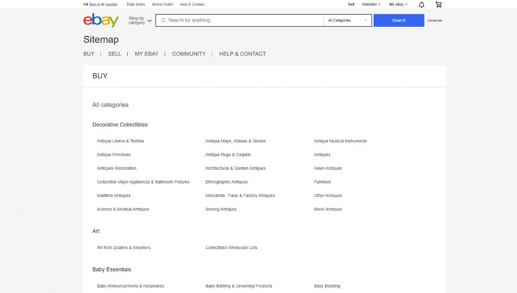Viewport: 517px width, 293px height.
Task: Open Antiques Restoration
Action: [x=117, y=168]
